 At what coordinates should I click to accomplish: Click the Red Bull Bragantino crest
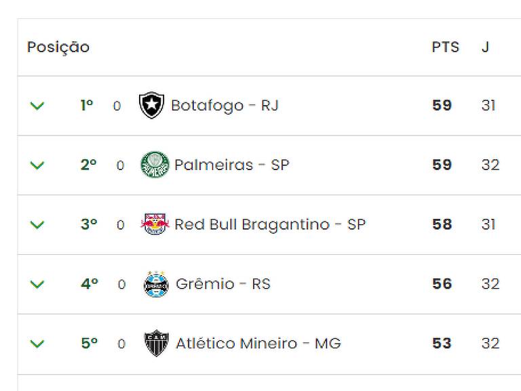coord(155,224)
